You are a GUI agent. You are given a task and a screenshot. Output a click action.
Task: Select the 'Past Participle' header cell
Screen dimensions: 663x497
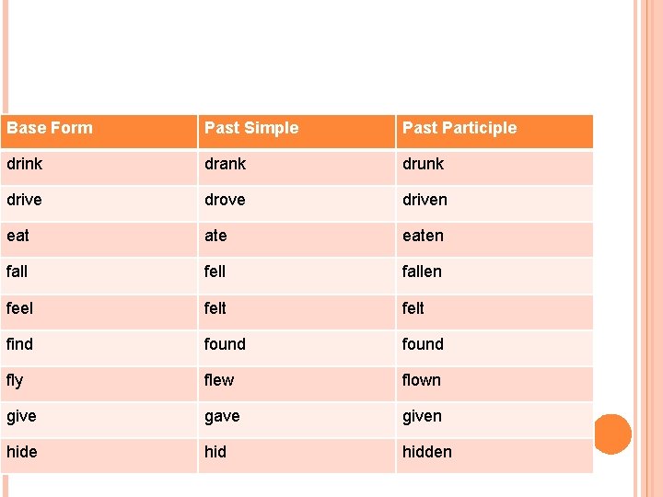(459, 129)
